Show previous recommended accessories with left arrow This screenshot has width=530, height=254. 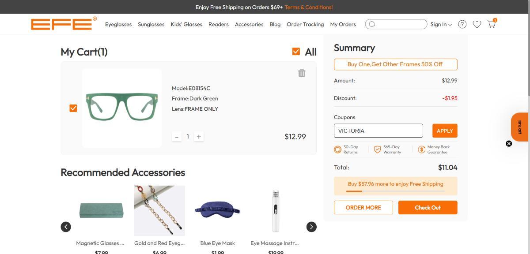tap(66, 227)
